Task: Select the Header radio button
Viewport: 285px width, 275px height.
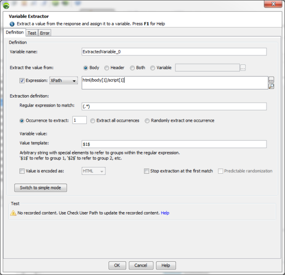Action: (107, 68)
